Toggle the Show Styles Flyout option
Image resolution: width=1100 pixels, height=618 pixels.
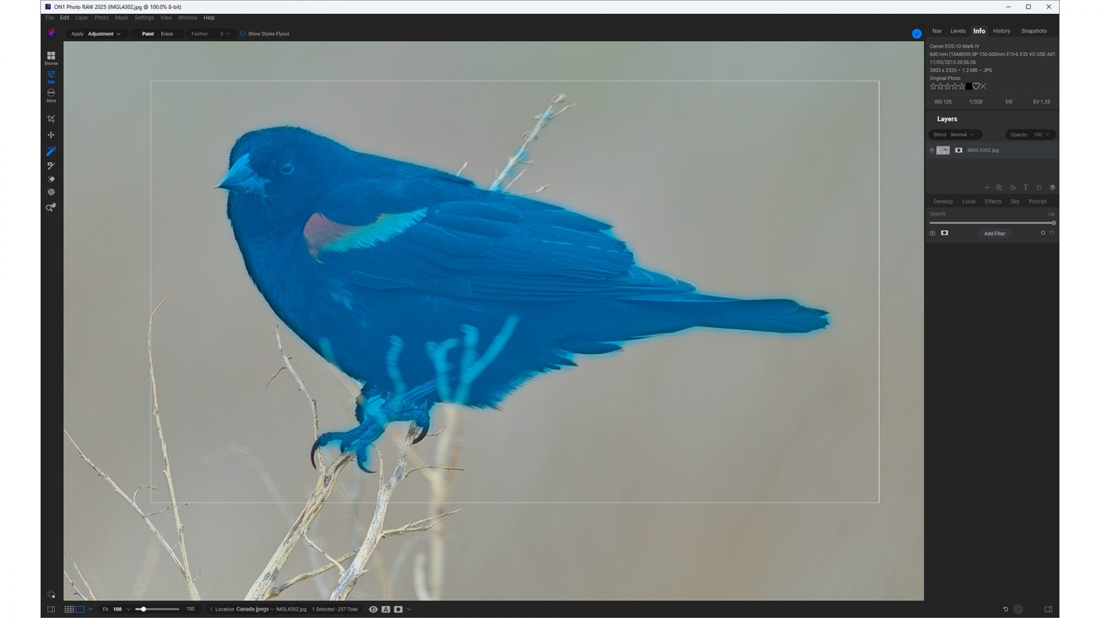coord(243,34)
